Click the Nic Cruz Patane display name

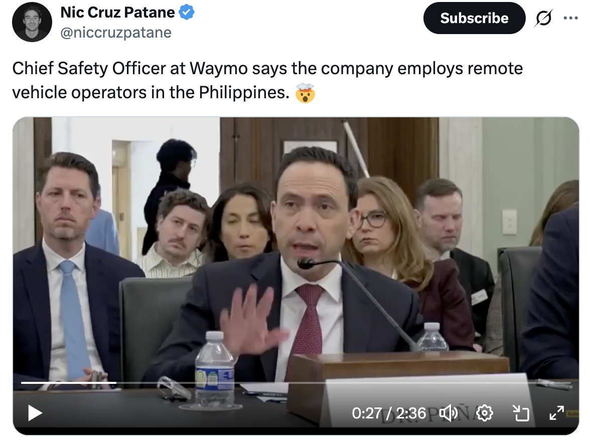[x=117, y=13]
